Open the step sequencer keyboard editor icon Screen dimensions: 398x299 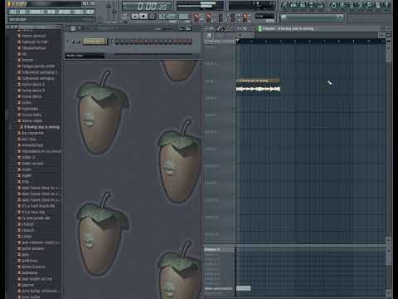tap(189, 29)
